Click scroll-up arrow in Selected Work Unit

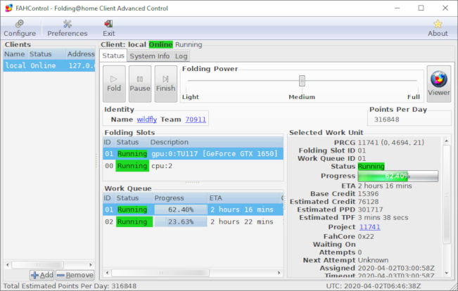point(446,141)
